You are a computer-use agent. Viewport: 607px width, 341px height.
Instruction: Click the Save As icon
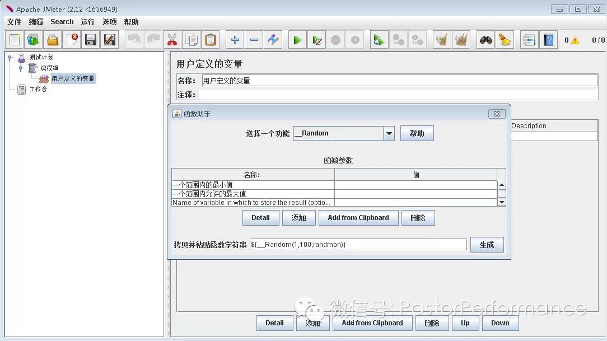(110, 40)
